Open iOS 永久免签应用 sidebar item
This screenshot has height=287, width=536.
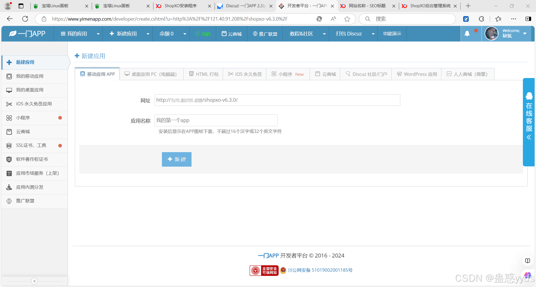[x=35, y=104]
